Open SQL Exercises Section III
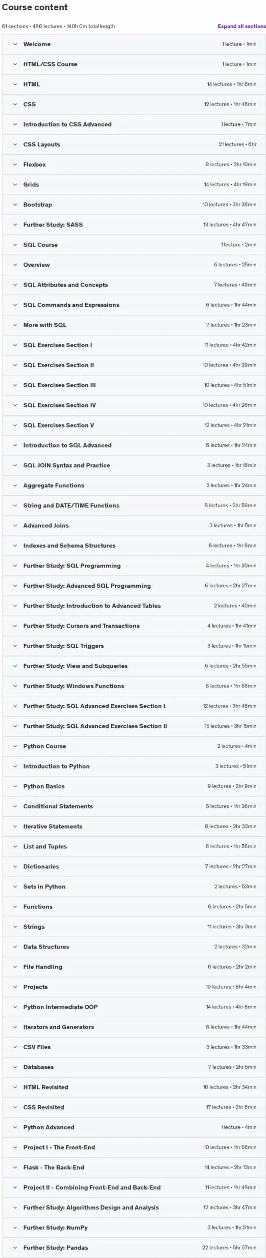 [134, 385]
